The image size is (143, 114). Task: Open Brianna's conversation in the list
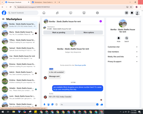(19, 65)
